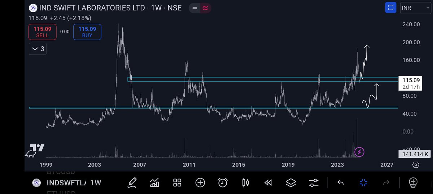Tap the blue auto-fit scale button

[391, 8]
